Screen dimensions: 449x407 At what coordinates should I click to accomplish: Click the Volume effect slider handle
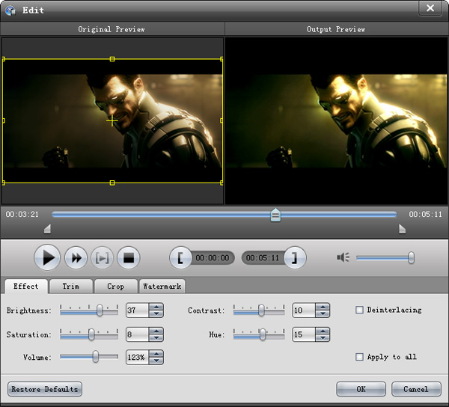coord(95,357)
